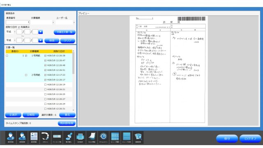Click the クリア clear button
The height and width of the screenshot is (148, 263).
[x=67, y=41]
